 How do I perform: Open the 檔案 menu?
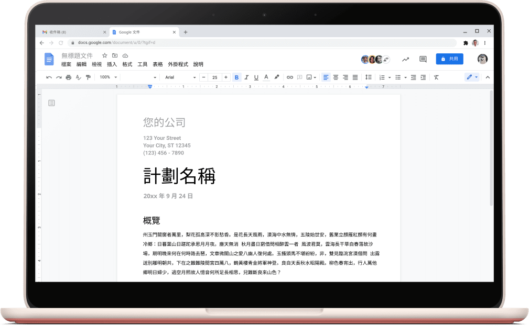(66, 64)
